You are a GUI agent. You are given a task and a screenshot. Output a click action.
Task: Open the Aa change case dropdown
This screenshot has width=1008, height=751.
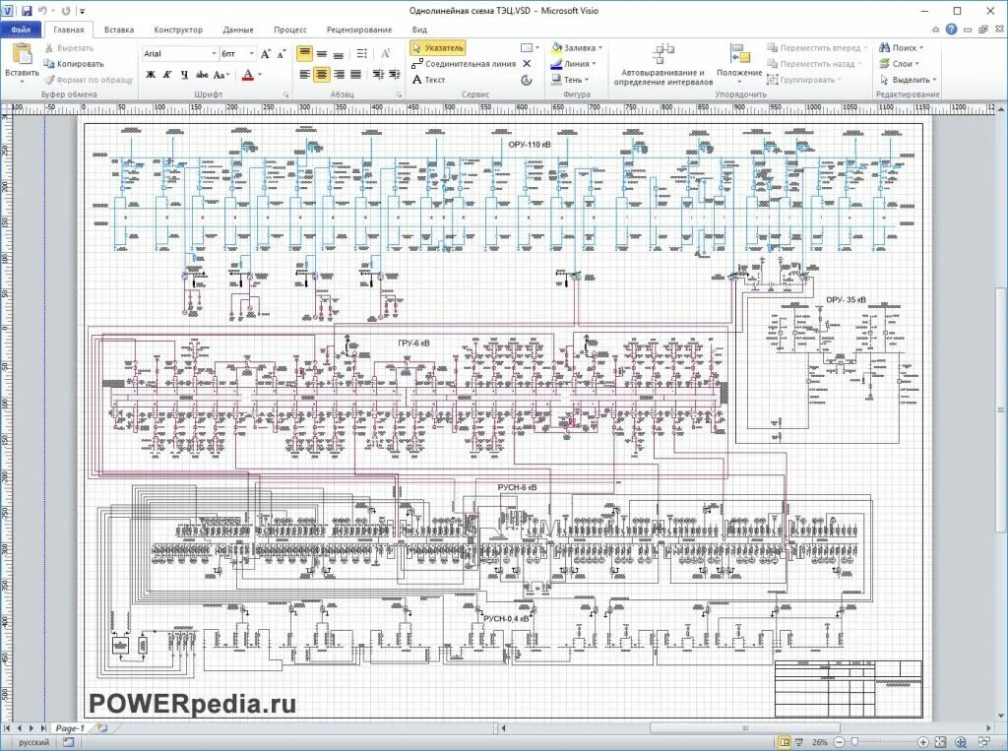pyautogui.click(x=221, y=75)
